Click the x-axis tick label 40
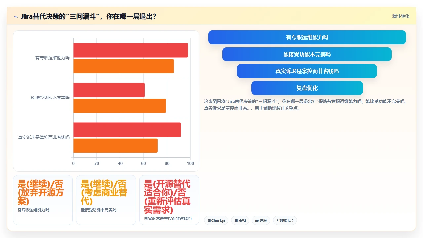The image size is (423, 238). [120, 163]
